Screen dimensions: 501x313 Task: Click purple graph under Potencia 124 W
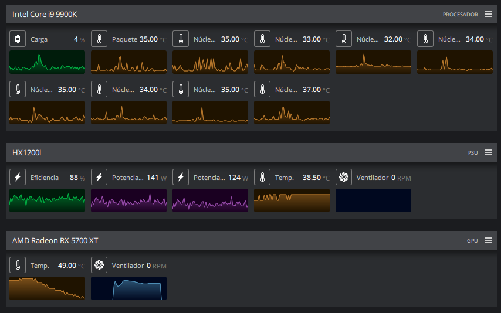pos(210,200)
